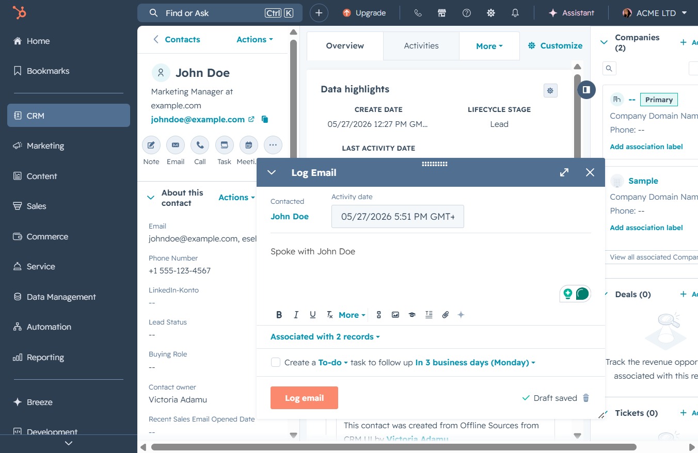This screenshot has width=698, height=453.
Task: Open the contact Actions dropdown next to Contacts
Action: coord(255,39)
